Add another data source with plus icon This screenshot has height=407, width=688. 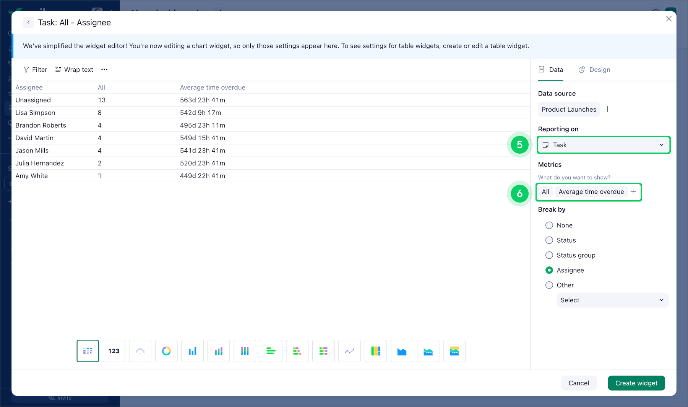point(607,109)
